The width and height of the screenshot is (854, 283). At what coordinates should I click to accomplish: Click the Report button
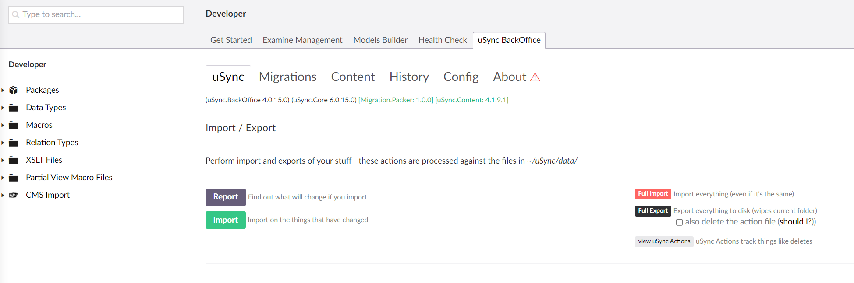[226, 197]
